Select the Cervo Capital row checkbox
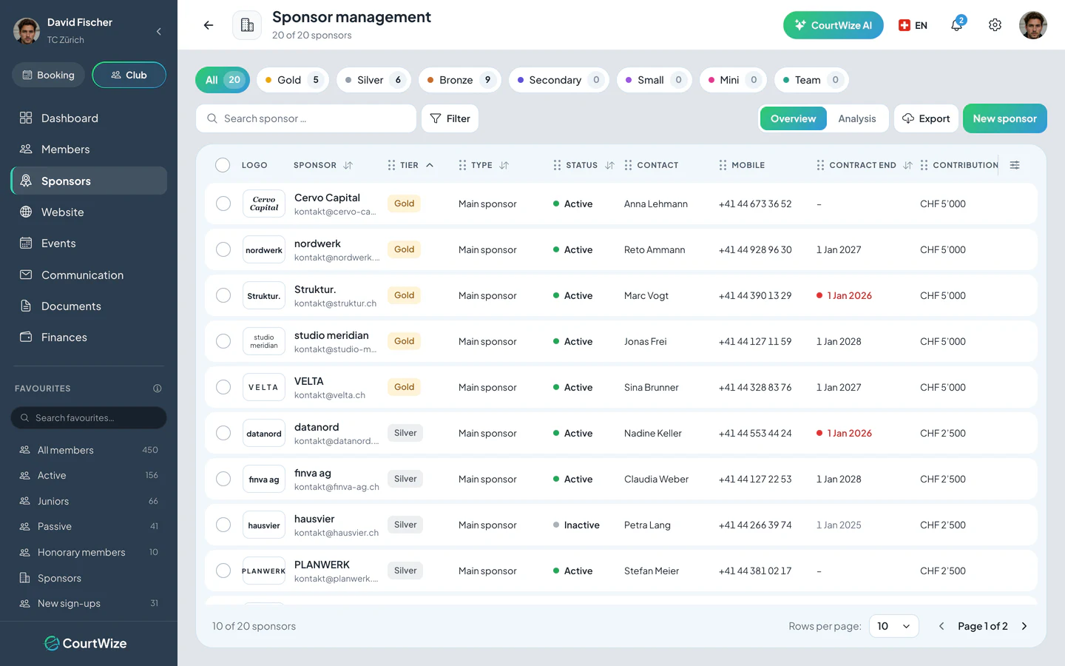Screen dimensions: 1065x666 point(223,203)
